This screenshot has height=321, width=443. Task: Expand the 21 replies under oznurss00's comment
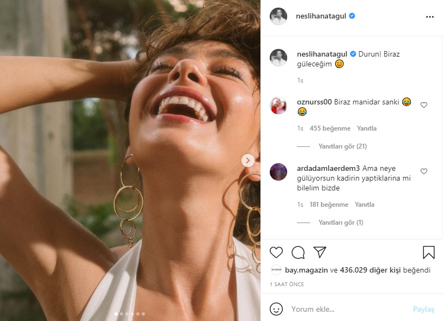click(342, 146)
